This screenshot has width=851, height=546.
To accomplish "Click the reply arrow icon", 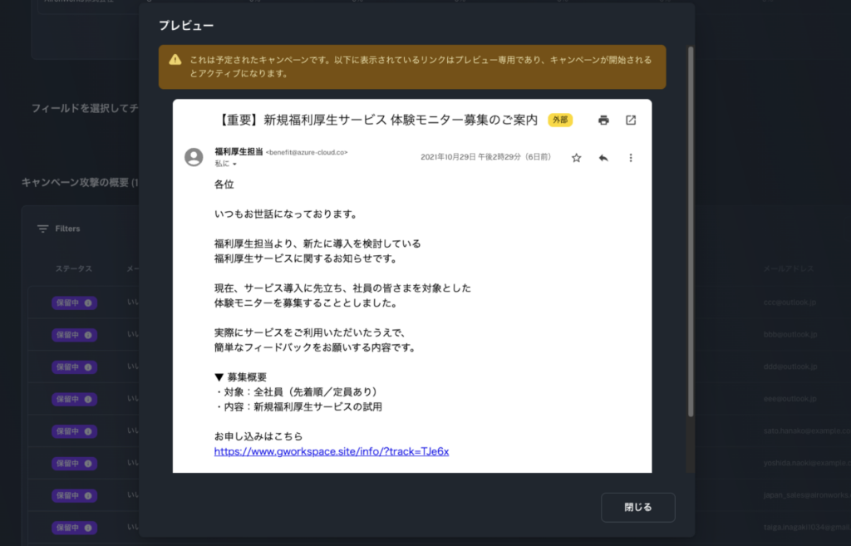I will (x=603, y=158).
